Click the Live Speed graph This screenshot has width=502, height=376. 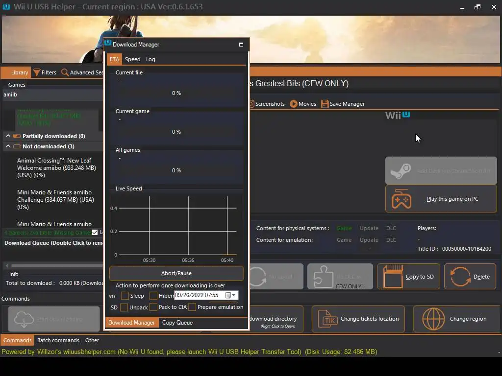[x=176, y=229]
